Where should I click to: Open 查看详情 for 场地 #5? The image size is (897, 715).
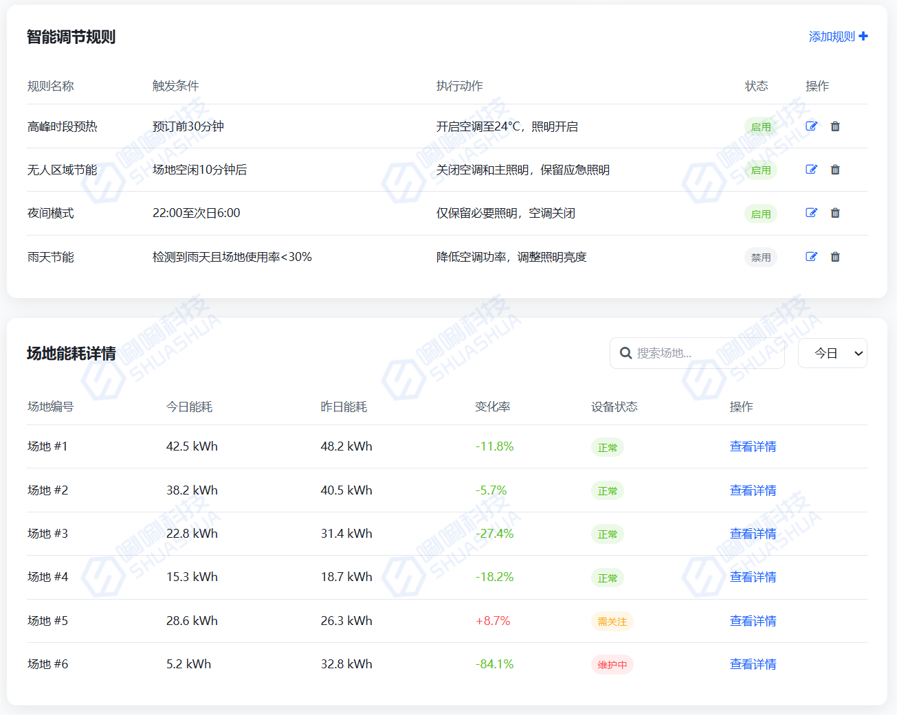coord(753,621)
